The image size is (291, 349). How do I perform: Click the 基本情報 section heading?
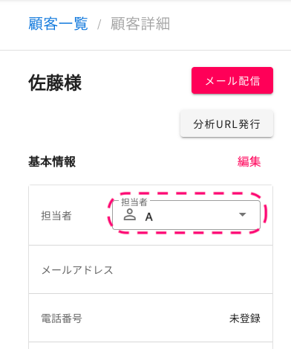(52, 161)
